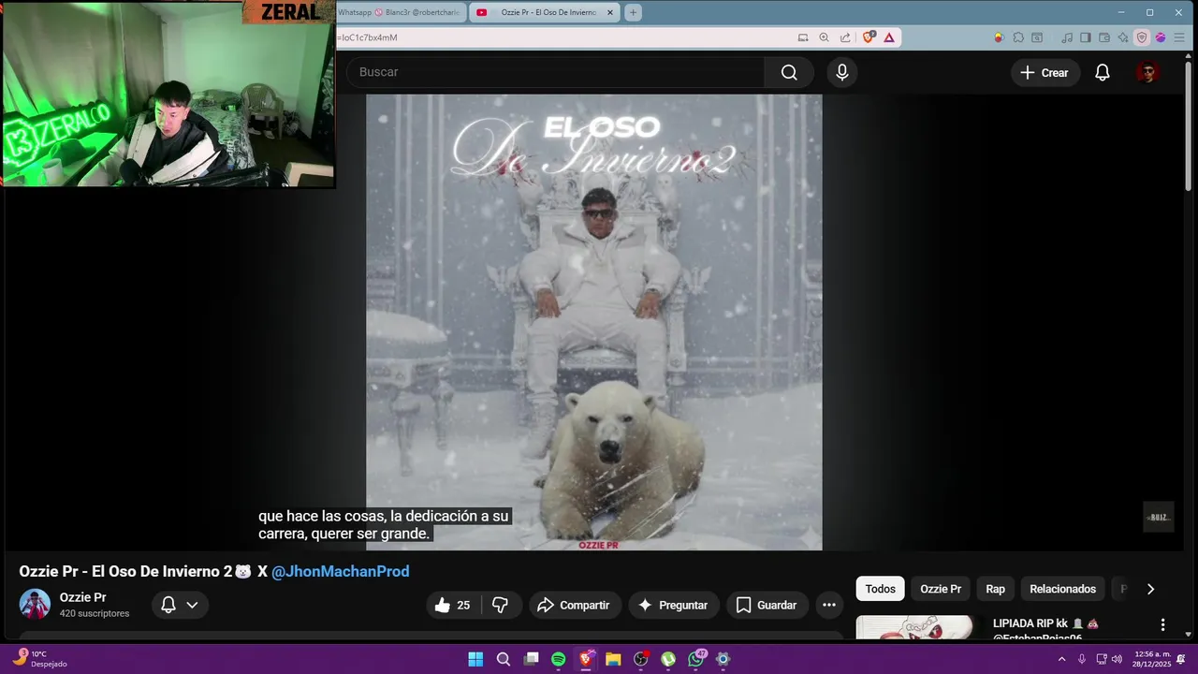Open browser zoom magnifier in address bar
The image size is (1198, 674).
coord(824,37)
